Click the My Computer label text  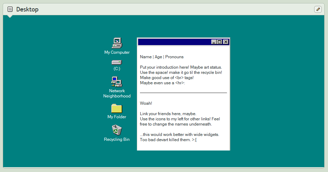click(x=117, y=52)
